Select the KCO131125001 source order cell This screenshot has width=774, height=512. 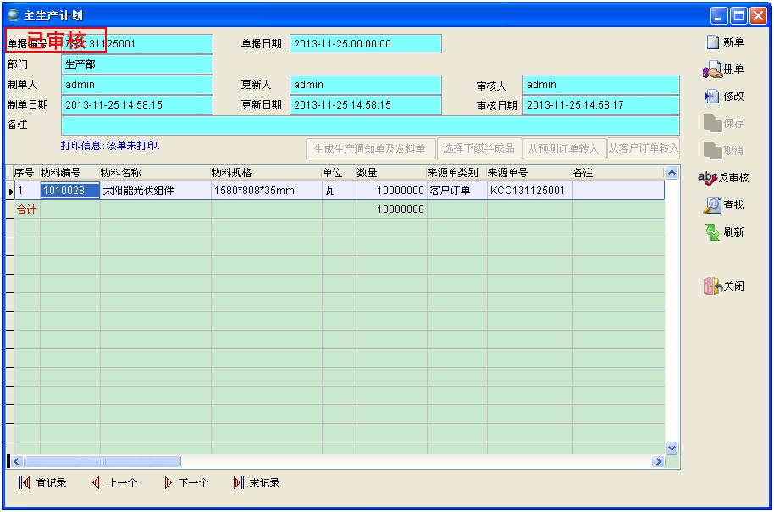pos(528,191)
